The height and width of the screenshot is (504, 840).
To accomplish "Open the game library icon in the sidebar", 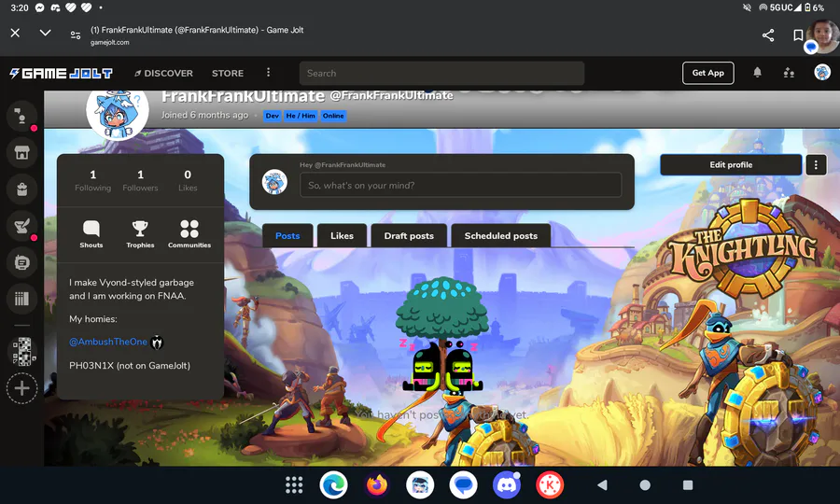I will (x=22, y=299).
